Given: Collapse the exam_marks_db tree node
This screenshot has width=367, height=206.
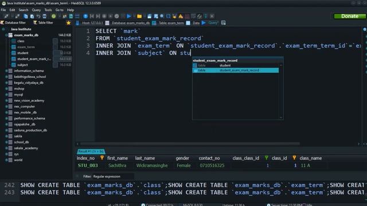Looking at the screenshot, I should [6, 35].
